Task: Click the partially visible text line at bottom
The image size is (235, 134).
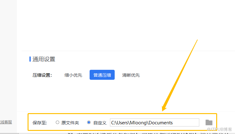Action: tap(125, 132)
